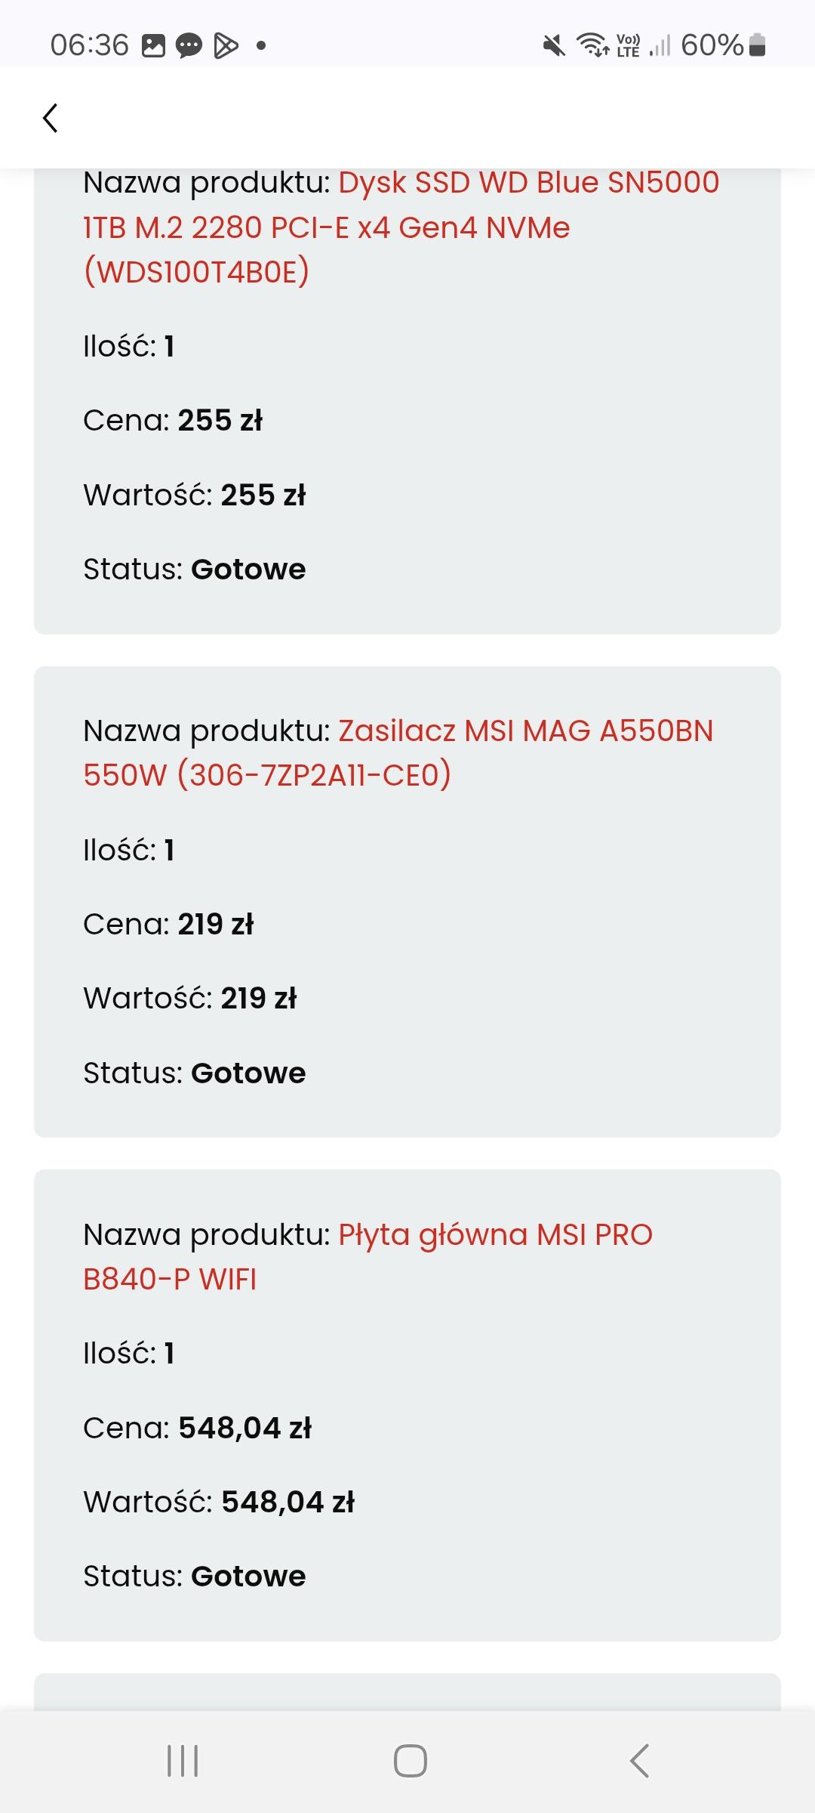Tap the Android home button
815x1813 pixels.
point(410,1760)
